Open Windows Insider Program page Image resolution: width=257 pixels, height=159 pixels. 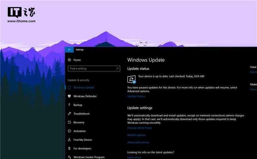(x=89, y=157)
